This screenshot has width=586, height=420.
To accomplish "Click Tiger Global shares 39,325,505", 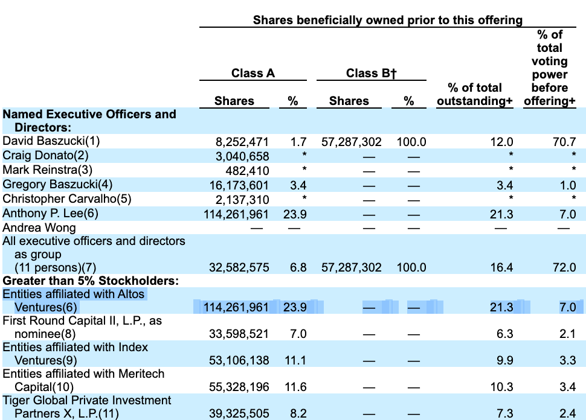I will point(239,413).
